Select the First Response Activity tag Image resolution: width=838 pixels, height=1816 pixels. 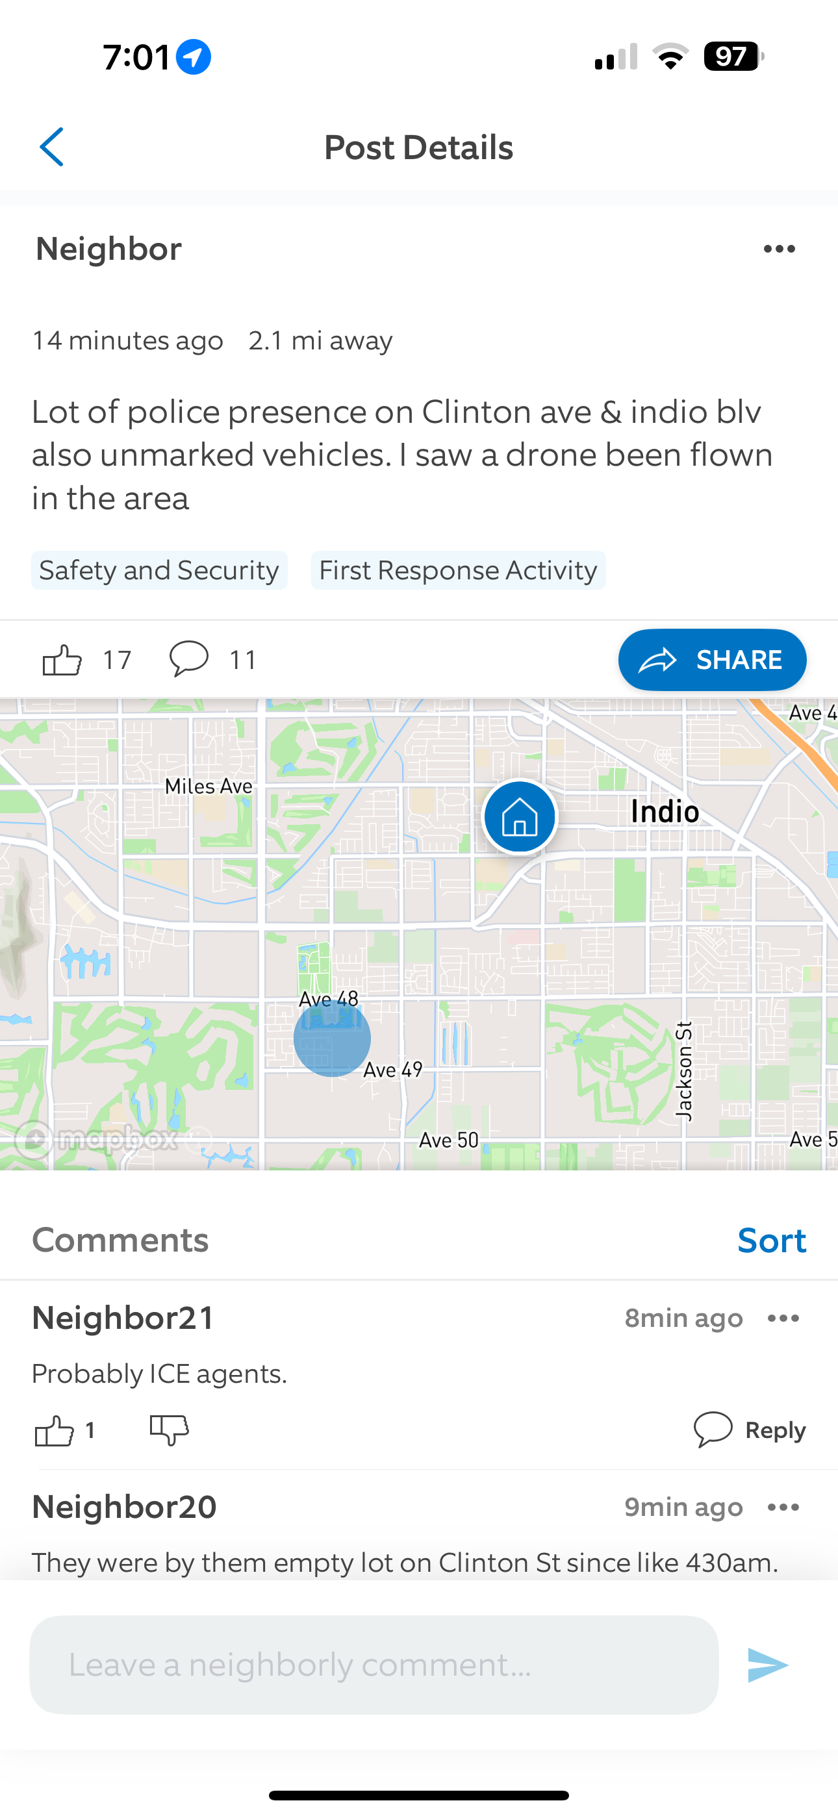[459, 570]
